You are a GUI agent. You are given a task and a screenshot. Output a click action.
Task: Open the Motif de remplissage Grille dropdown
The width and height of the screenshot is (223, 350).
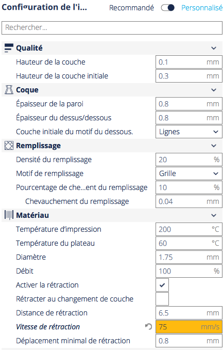tap(189, 173)
